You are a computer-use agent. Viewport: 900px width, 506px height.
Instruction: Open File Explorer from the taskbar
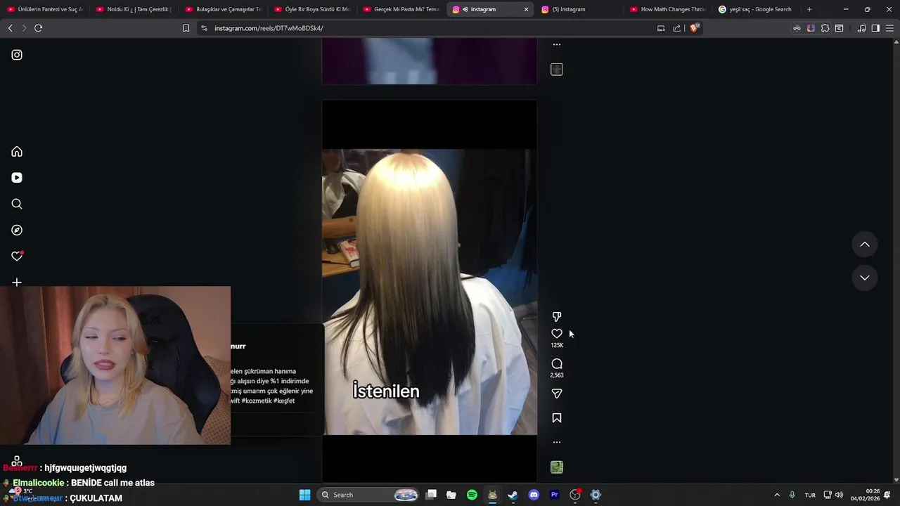[x=451, y=495]
